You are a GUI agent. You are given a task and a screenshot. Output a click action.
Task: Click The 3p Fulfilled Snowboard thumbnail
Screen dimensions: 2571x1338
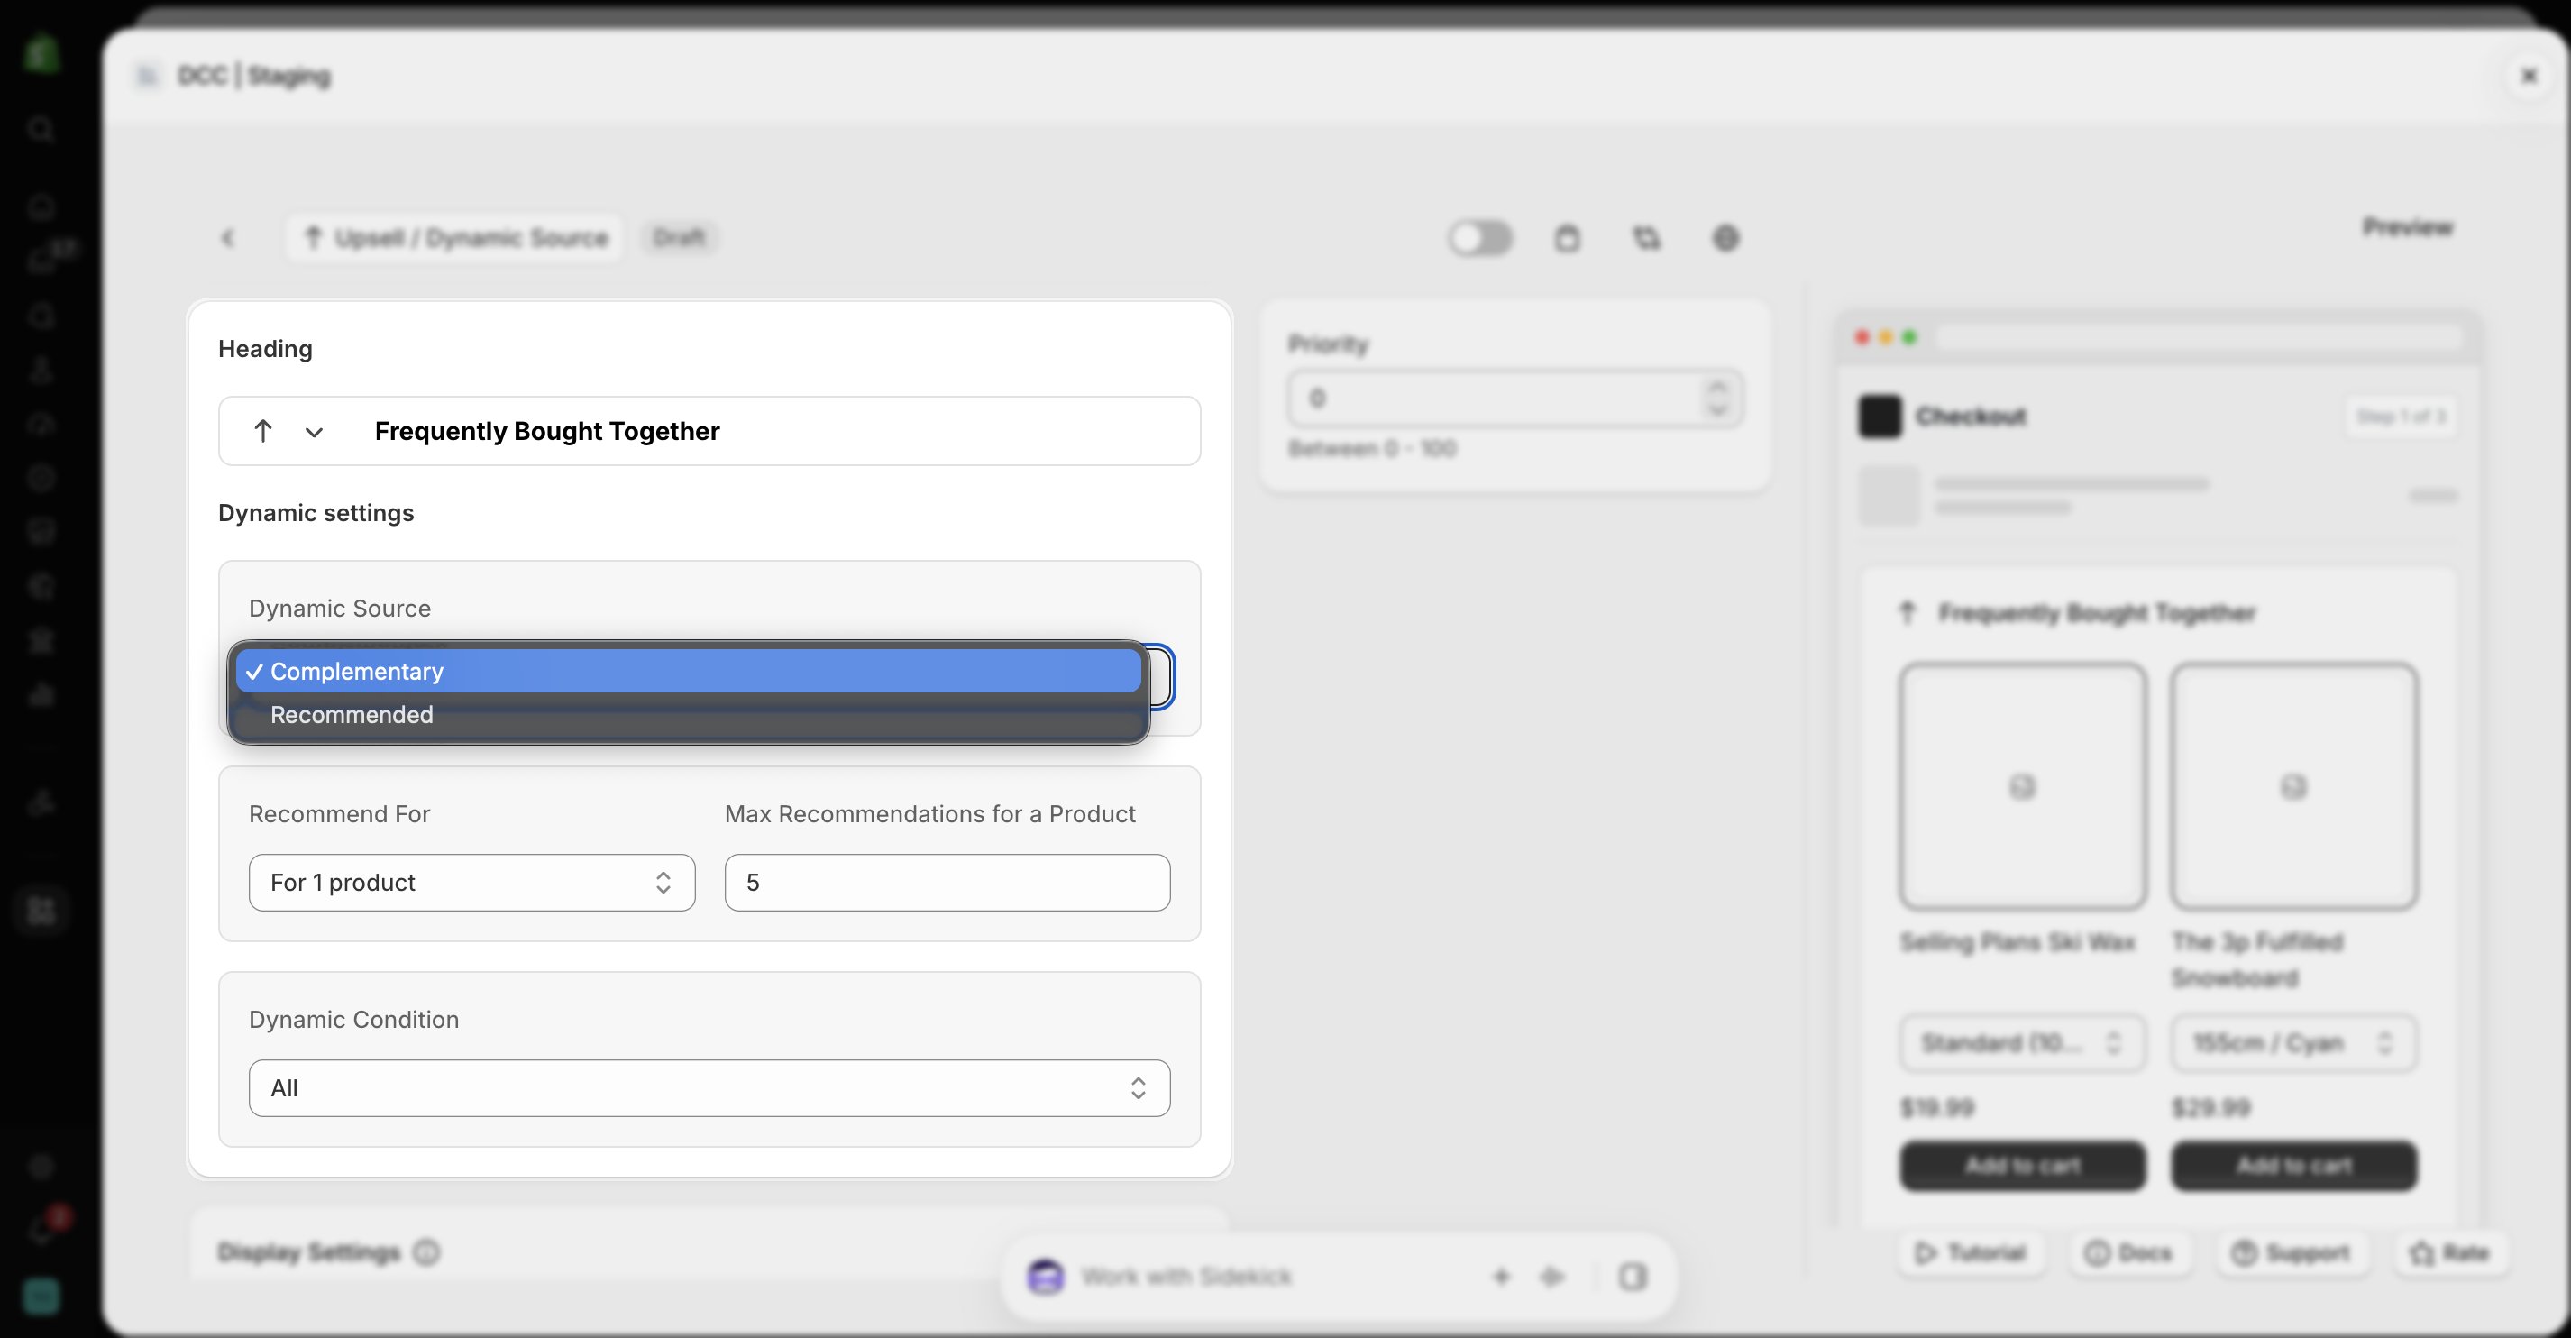coord(2293,787)
